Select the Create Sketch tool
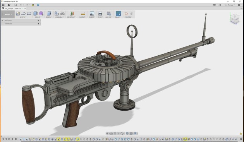The height and width of the screenshot is (142, 244). pyautogui.click(x=18, y=14)
